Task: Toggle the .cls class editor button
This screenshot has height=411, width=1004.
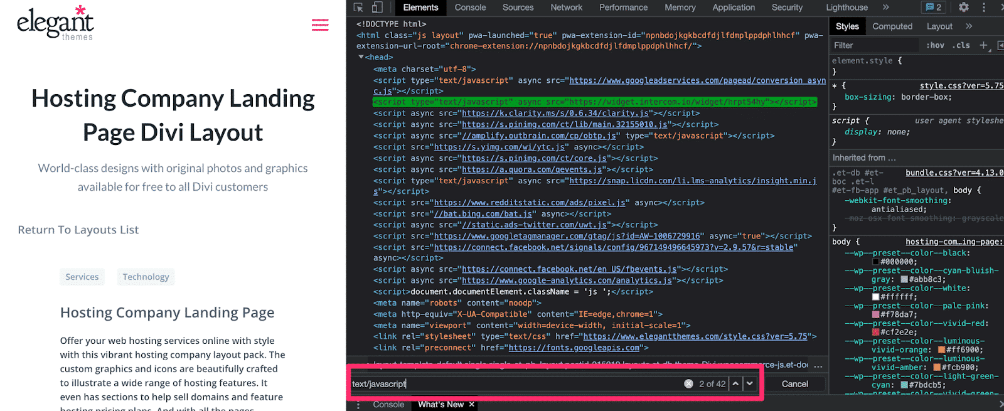Action: [961, 45]
